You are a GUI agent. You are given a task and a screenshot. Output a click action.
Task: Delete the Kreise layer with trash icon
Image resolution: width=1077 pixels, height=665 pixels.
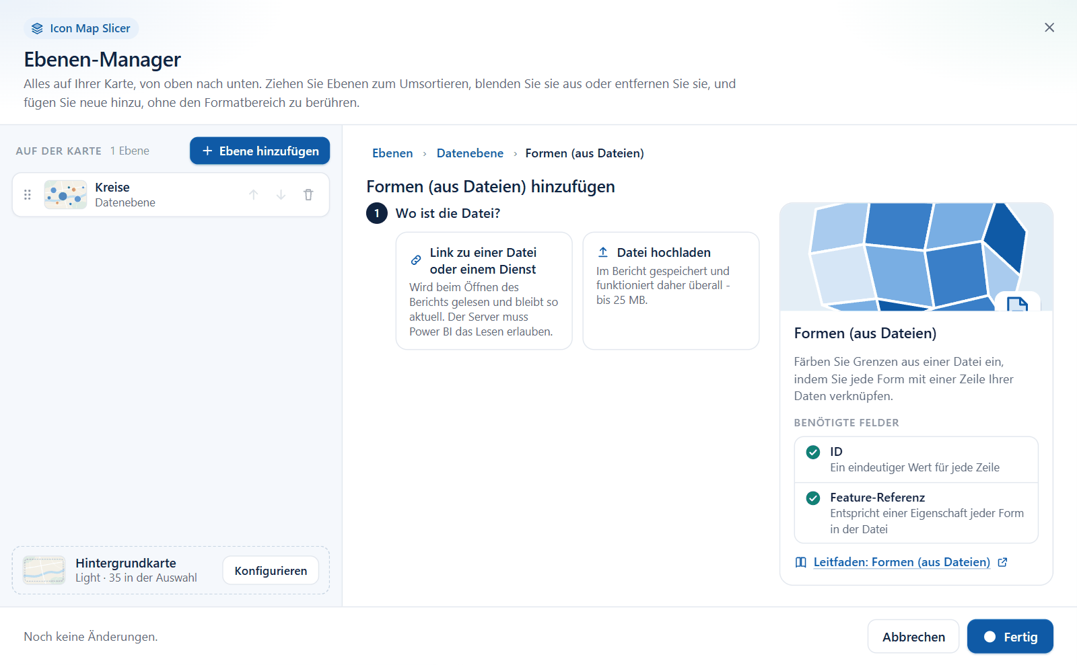pos(308,195)
